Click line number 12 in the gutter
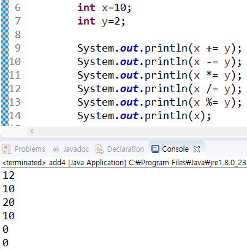The width and height of the screenshot is (247, 250). (15, 88)
